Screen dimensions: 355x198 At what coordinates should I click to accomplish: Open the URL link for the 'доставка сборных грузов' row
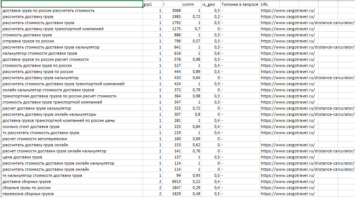tap(288, 181)
